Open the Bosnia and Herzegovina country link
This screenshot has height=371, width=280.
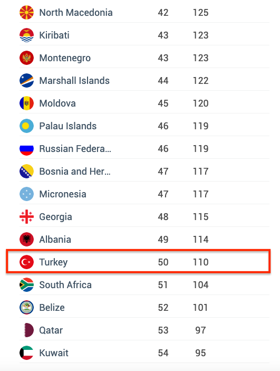pyautogui.click(x=75, y=172)
